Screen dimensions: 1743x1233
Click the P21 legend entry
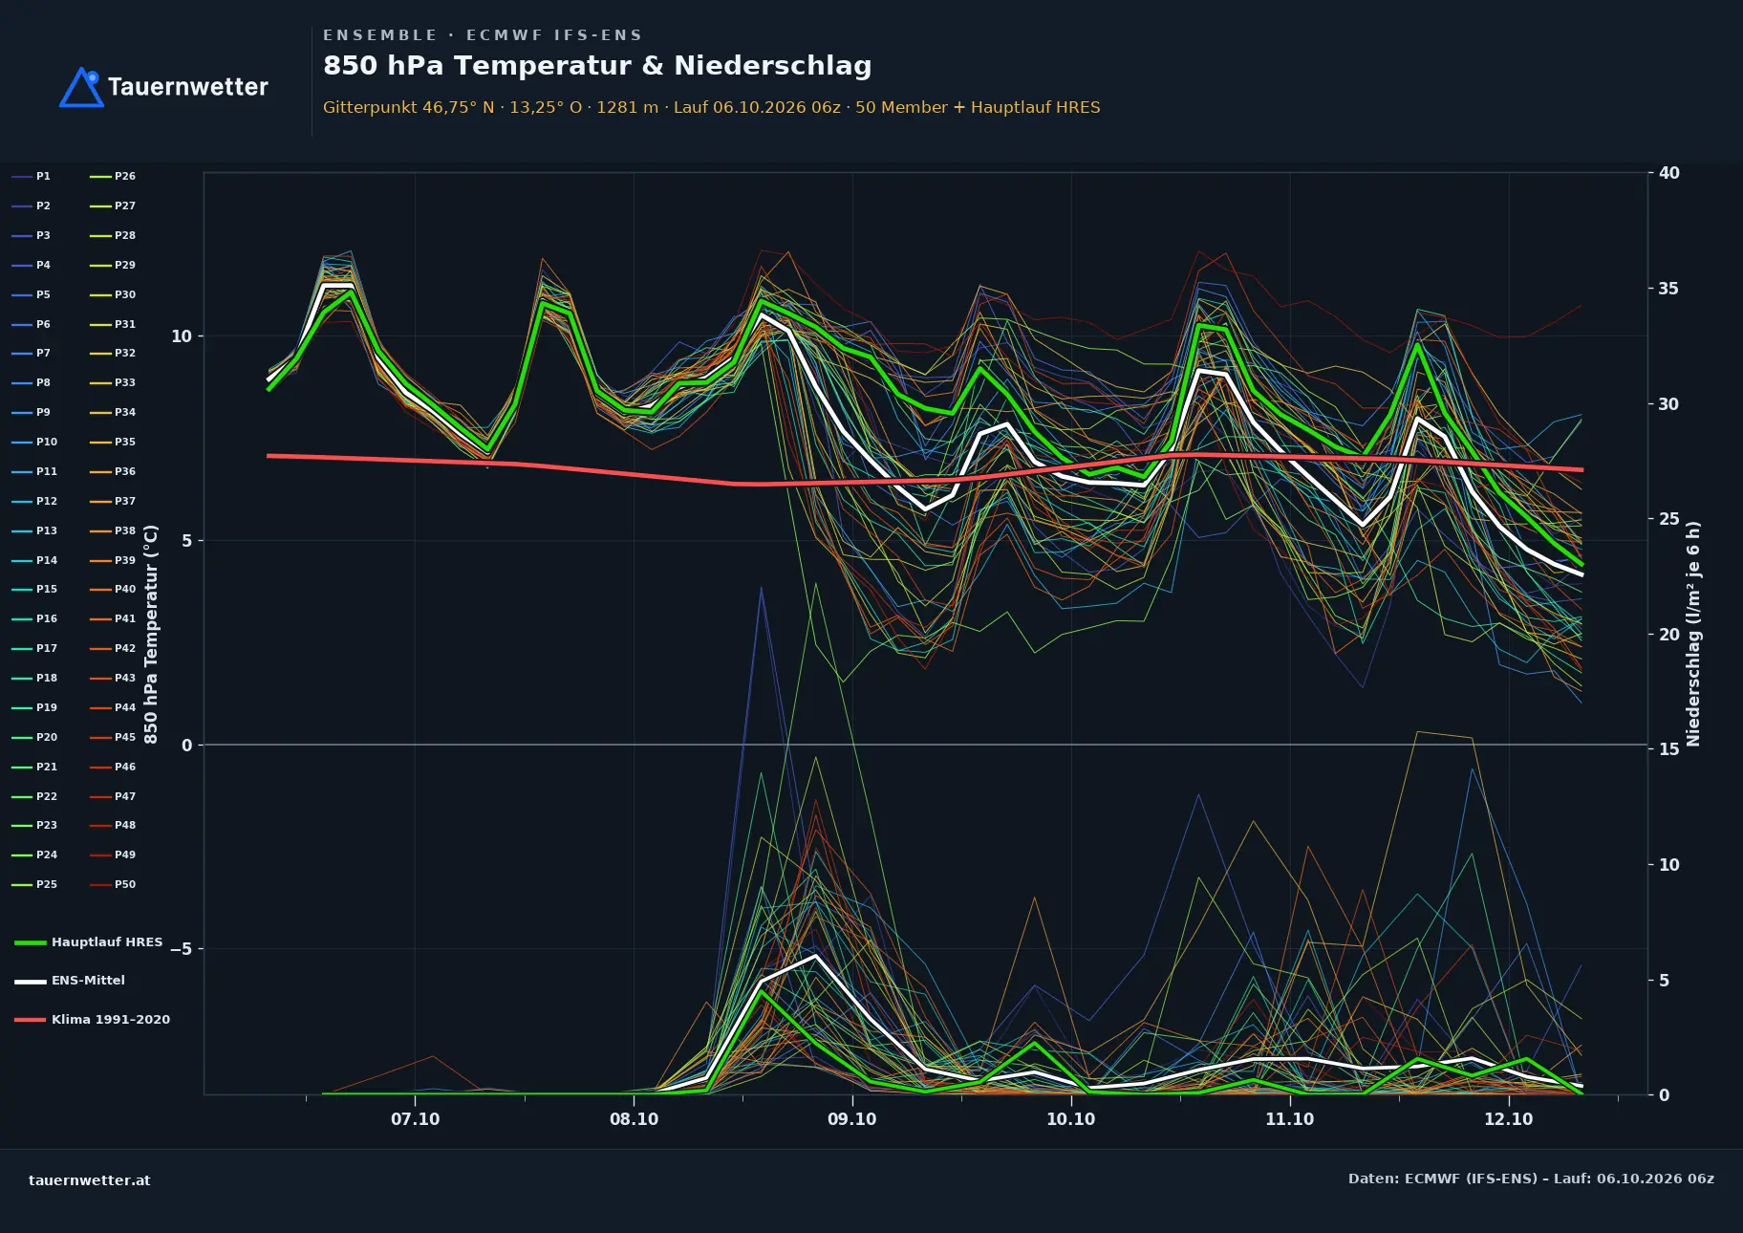pyautogui.click(x=34, y=768)
